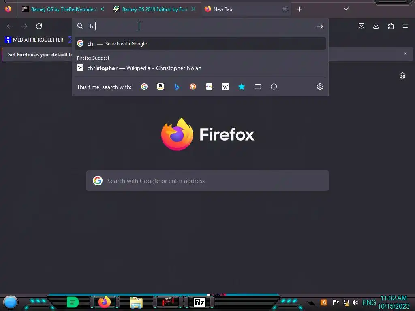Close the New Tab tab
The width and height of the screenshot is (415, 311).
(x=285, y=9)
